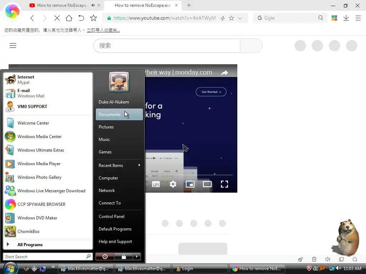Lock the computer with the lock button

tap(123, 257)
